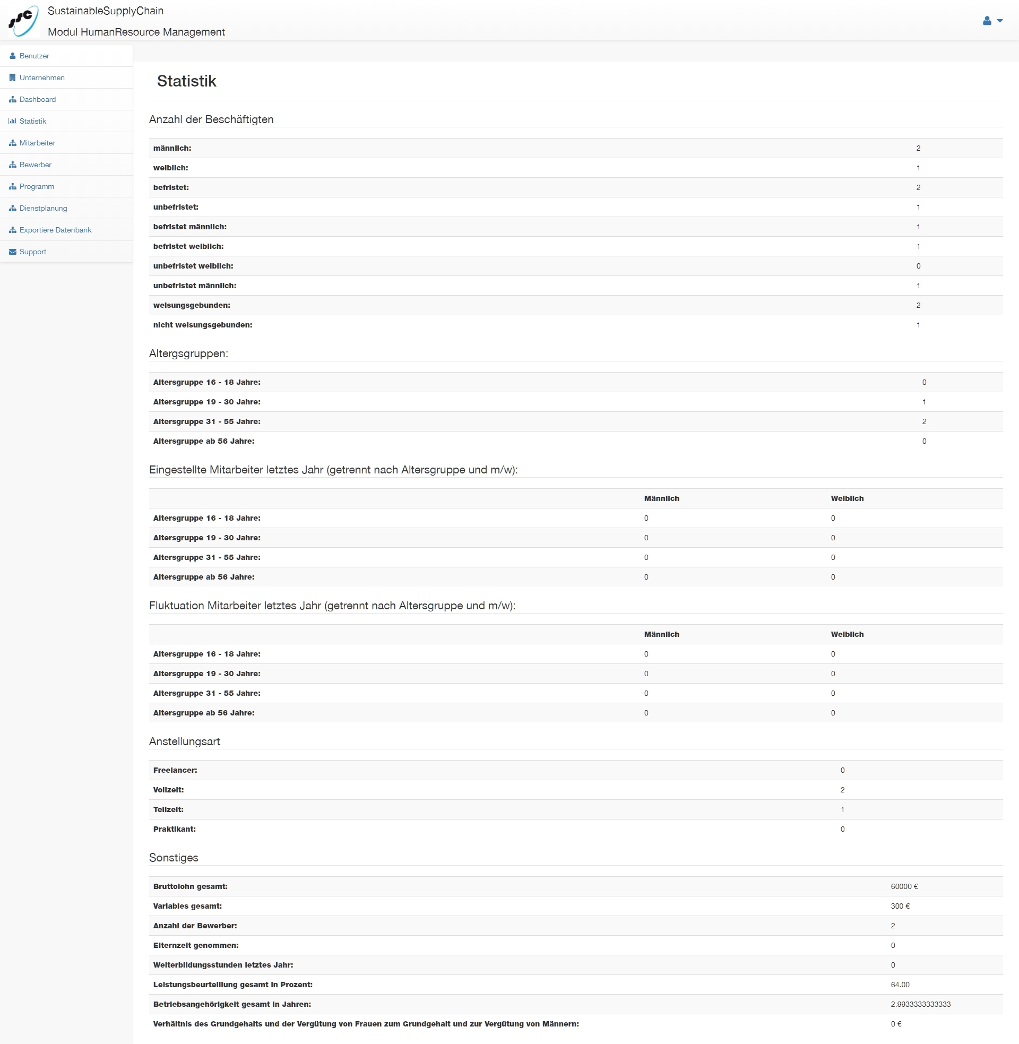Click the Exportiere Datenbank sidebar icon
Image resolution: width=1019 pixels, height=1044 pixels.
(x=12, y=230)
